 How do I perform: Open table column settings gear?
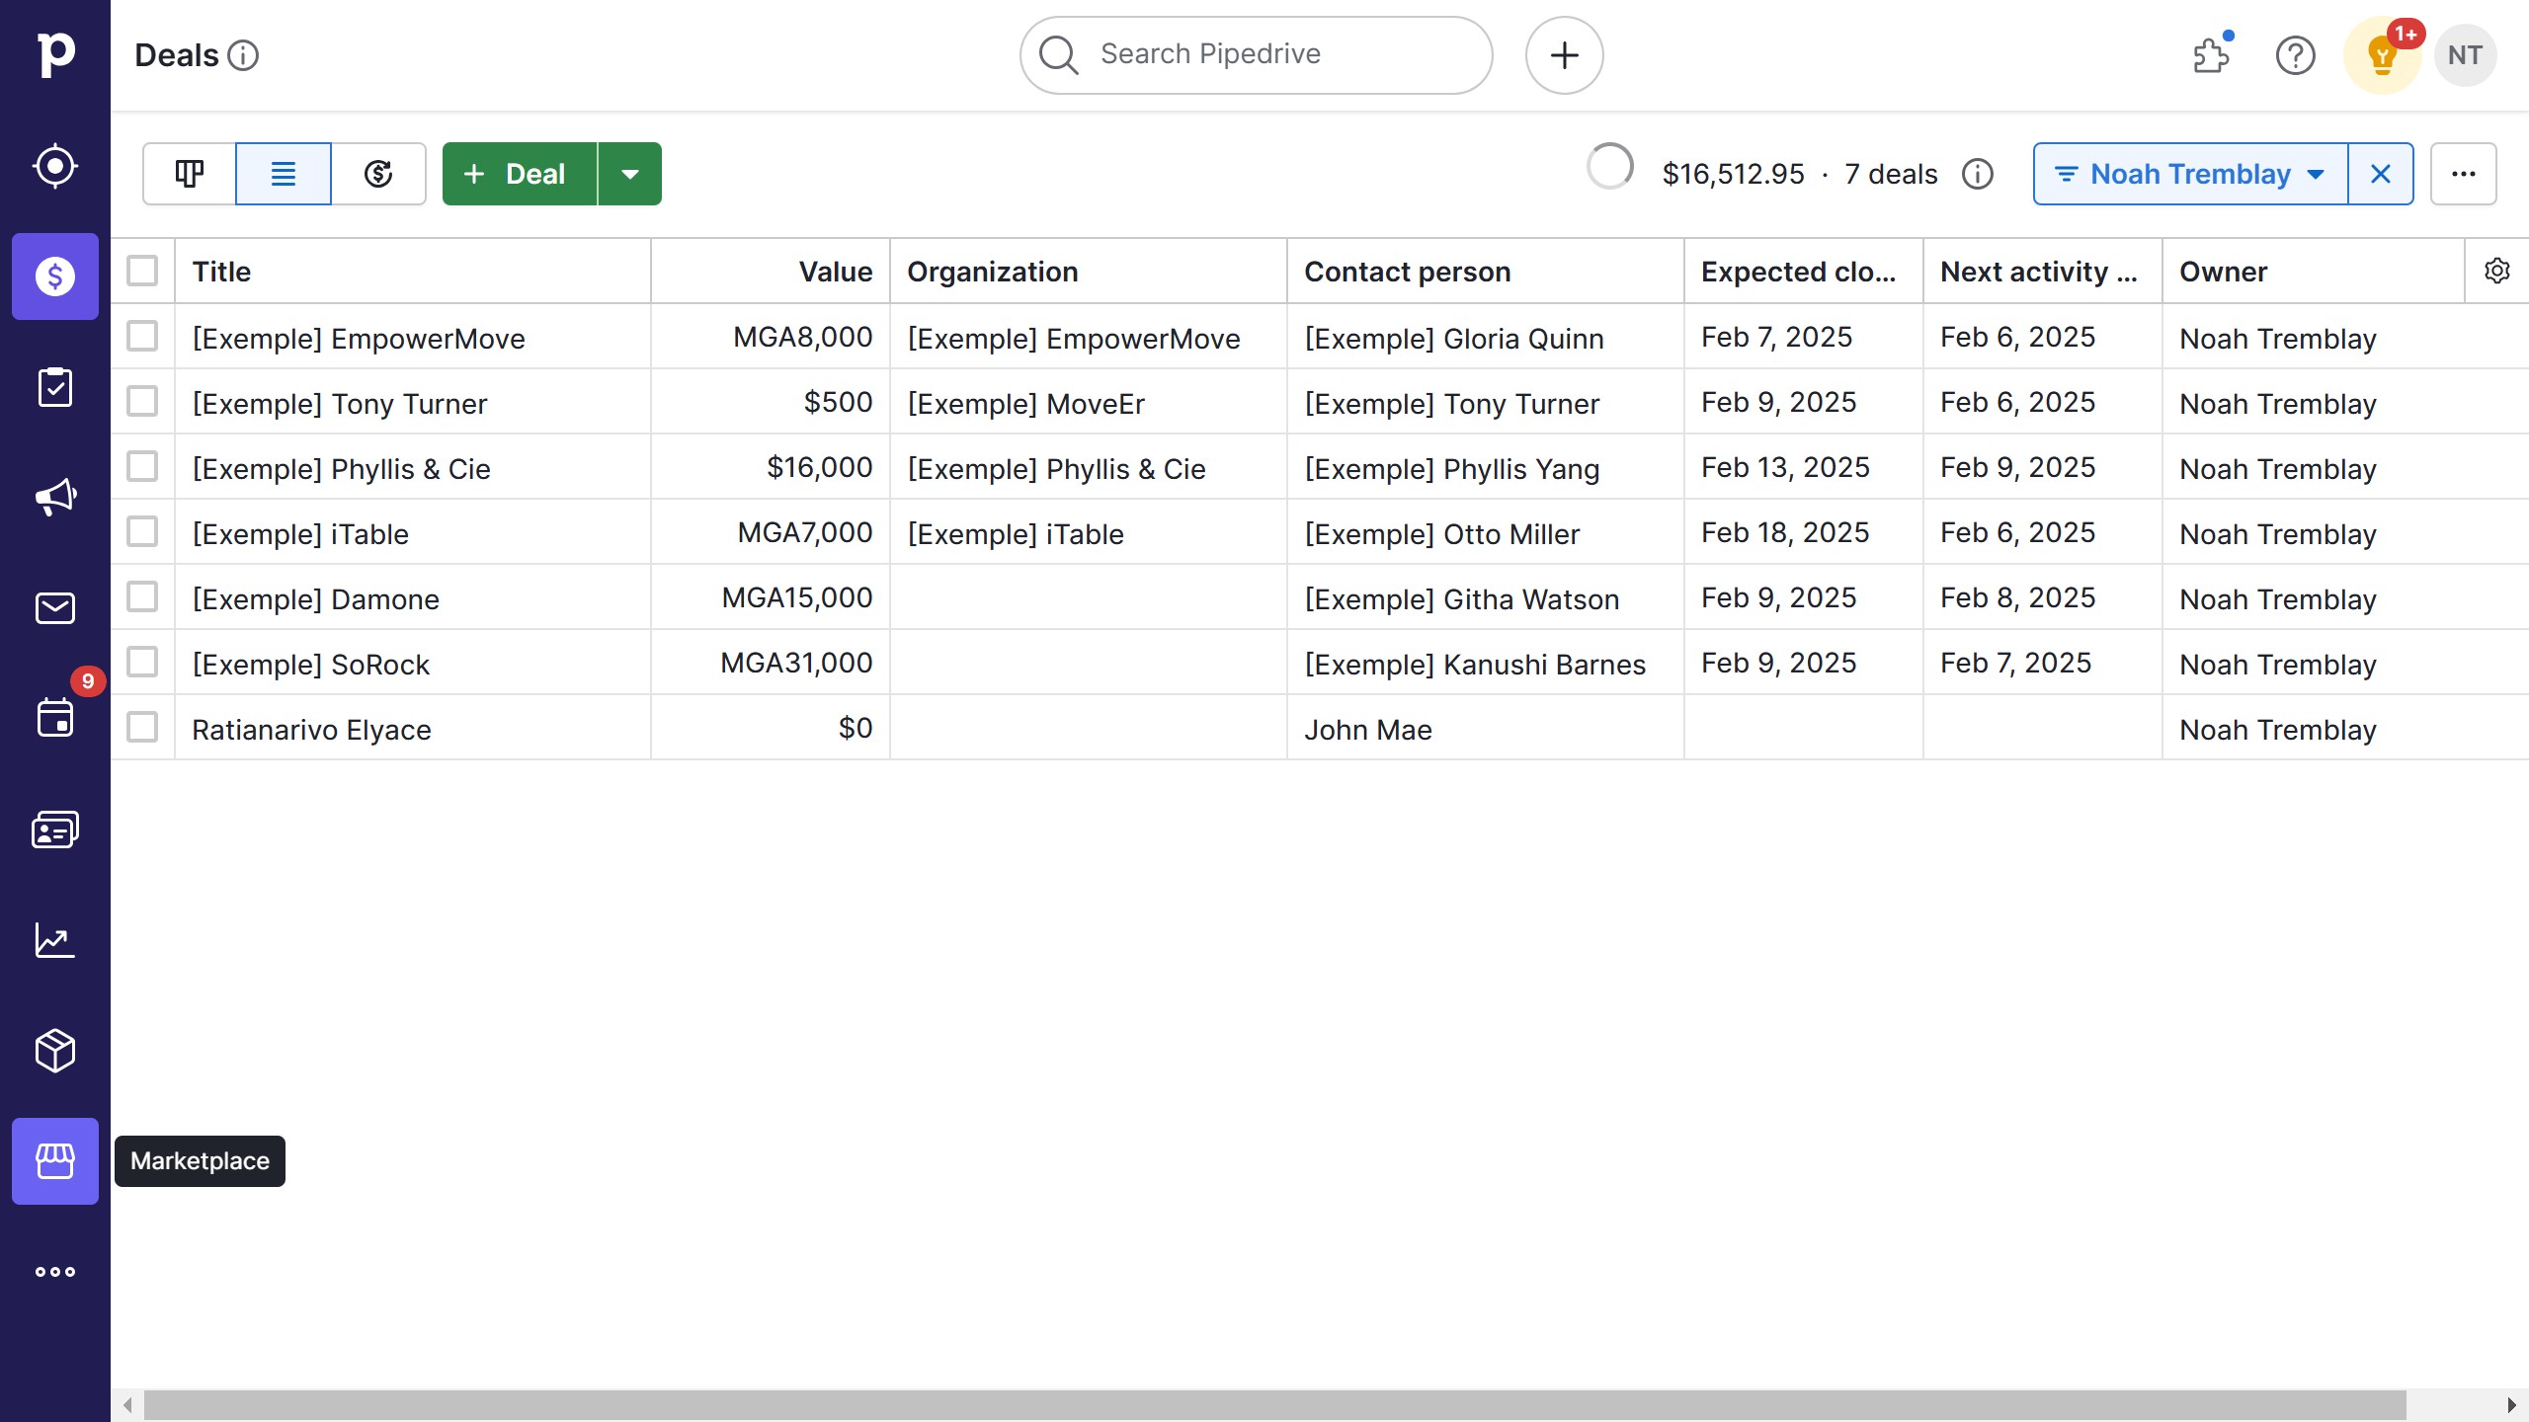(2496, 271)
